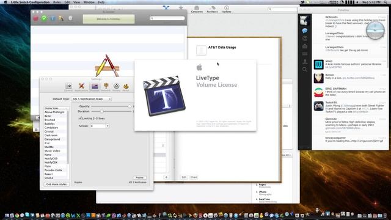Show the Twitter timeline speech bubble tab
The image size is (391, 220).
click(x=304, y=31)
